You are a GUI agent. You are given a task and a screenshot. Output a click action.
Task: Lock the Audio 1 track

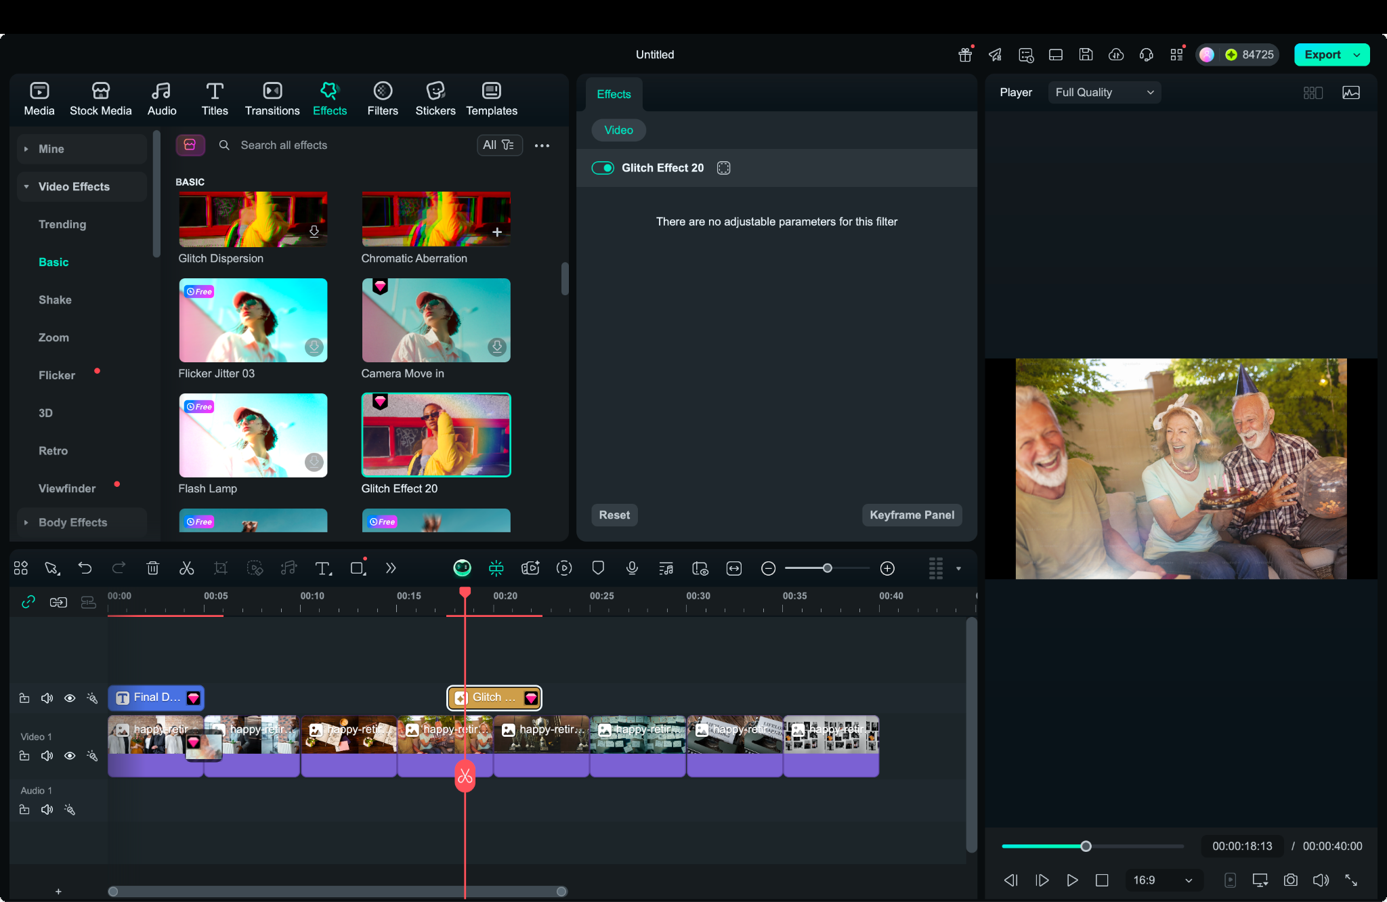coord(24,809)
